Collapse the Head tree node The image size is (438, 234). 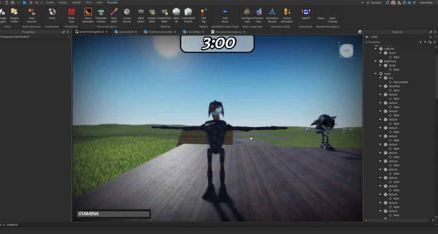click(x=376, y=74)
